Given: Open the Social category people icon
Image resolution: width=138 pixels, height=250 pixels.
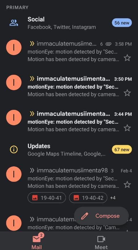Looking at the screenshot, I should 14,23.
